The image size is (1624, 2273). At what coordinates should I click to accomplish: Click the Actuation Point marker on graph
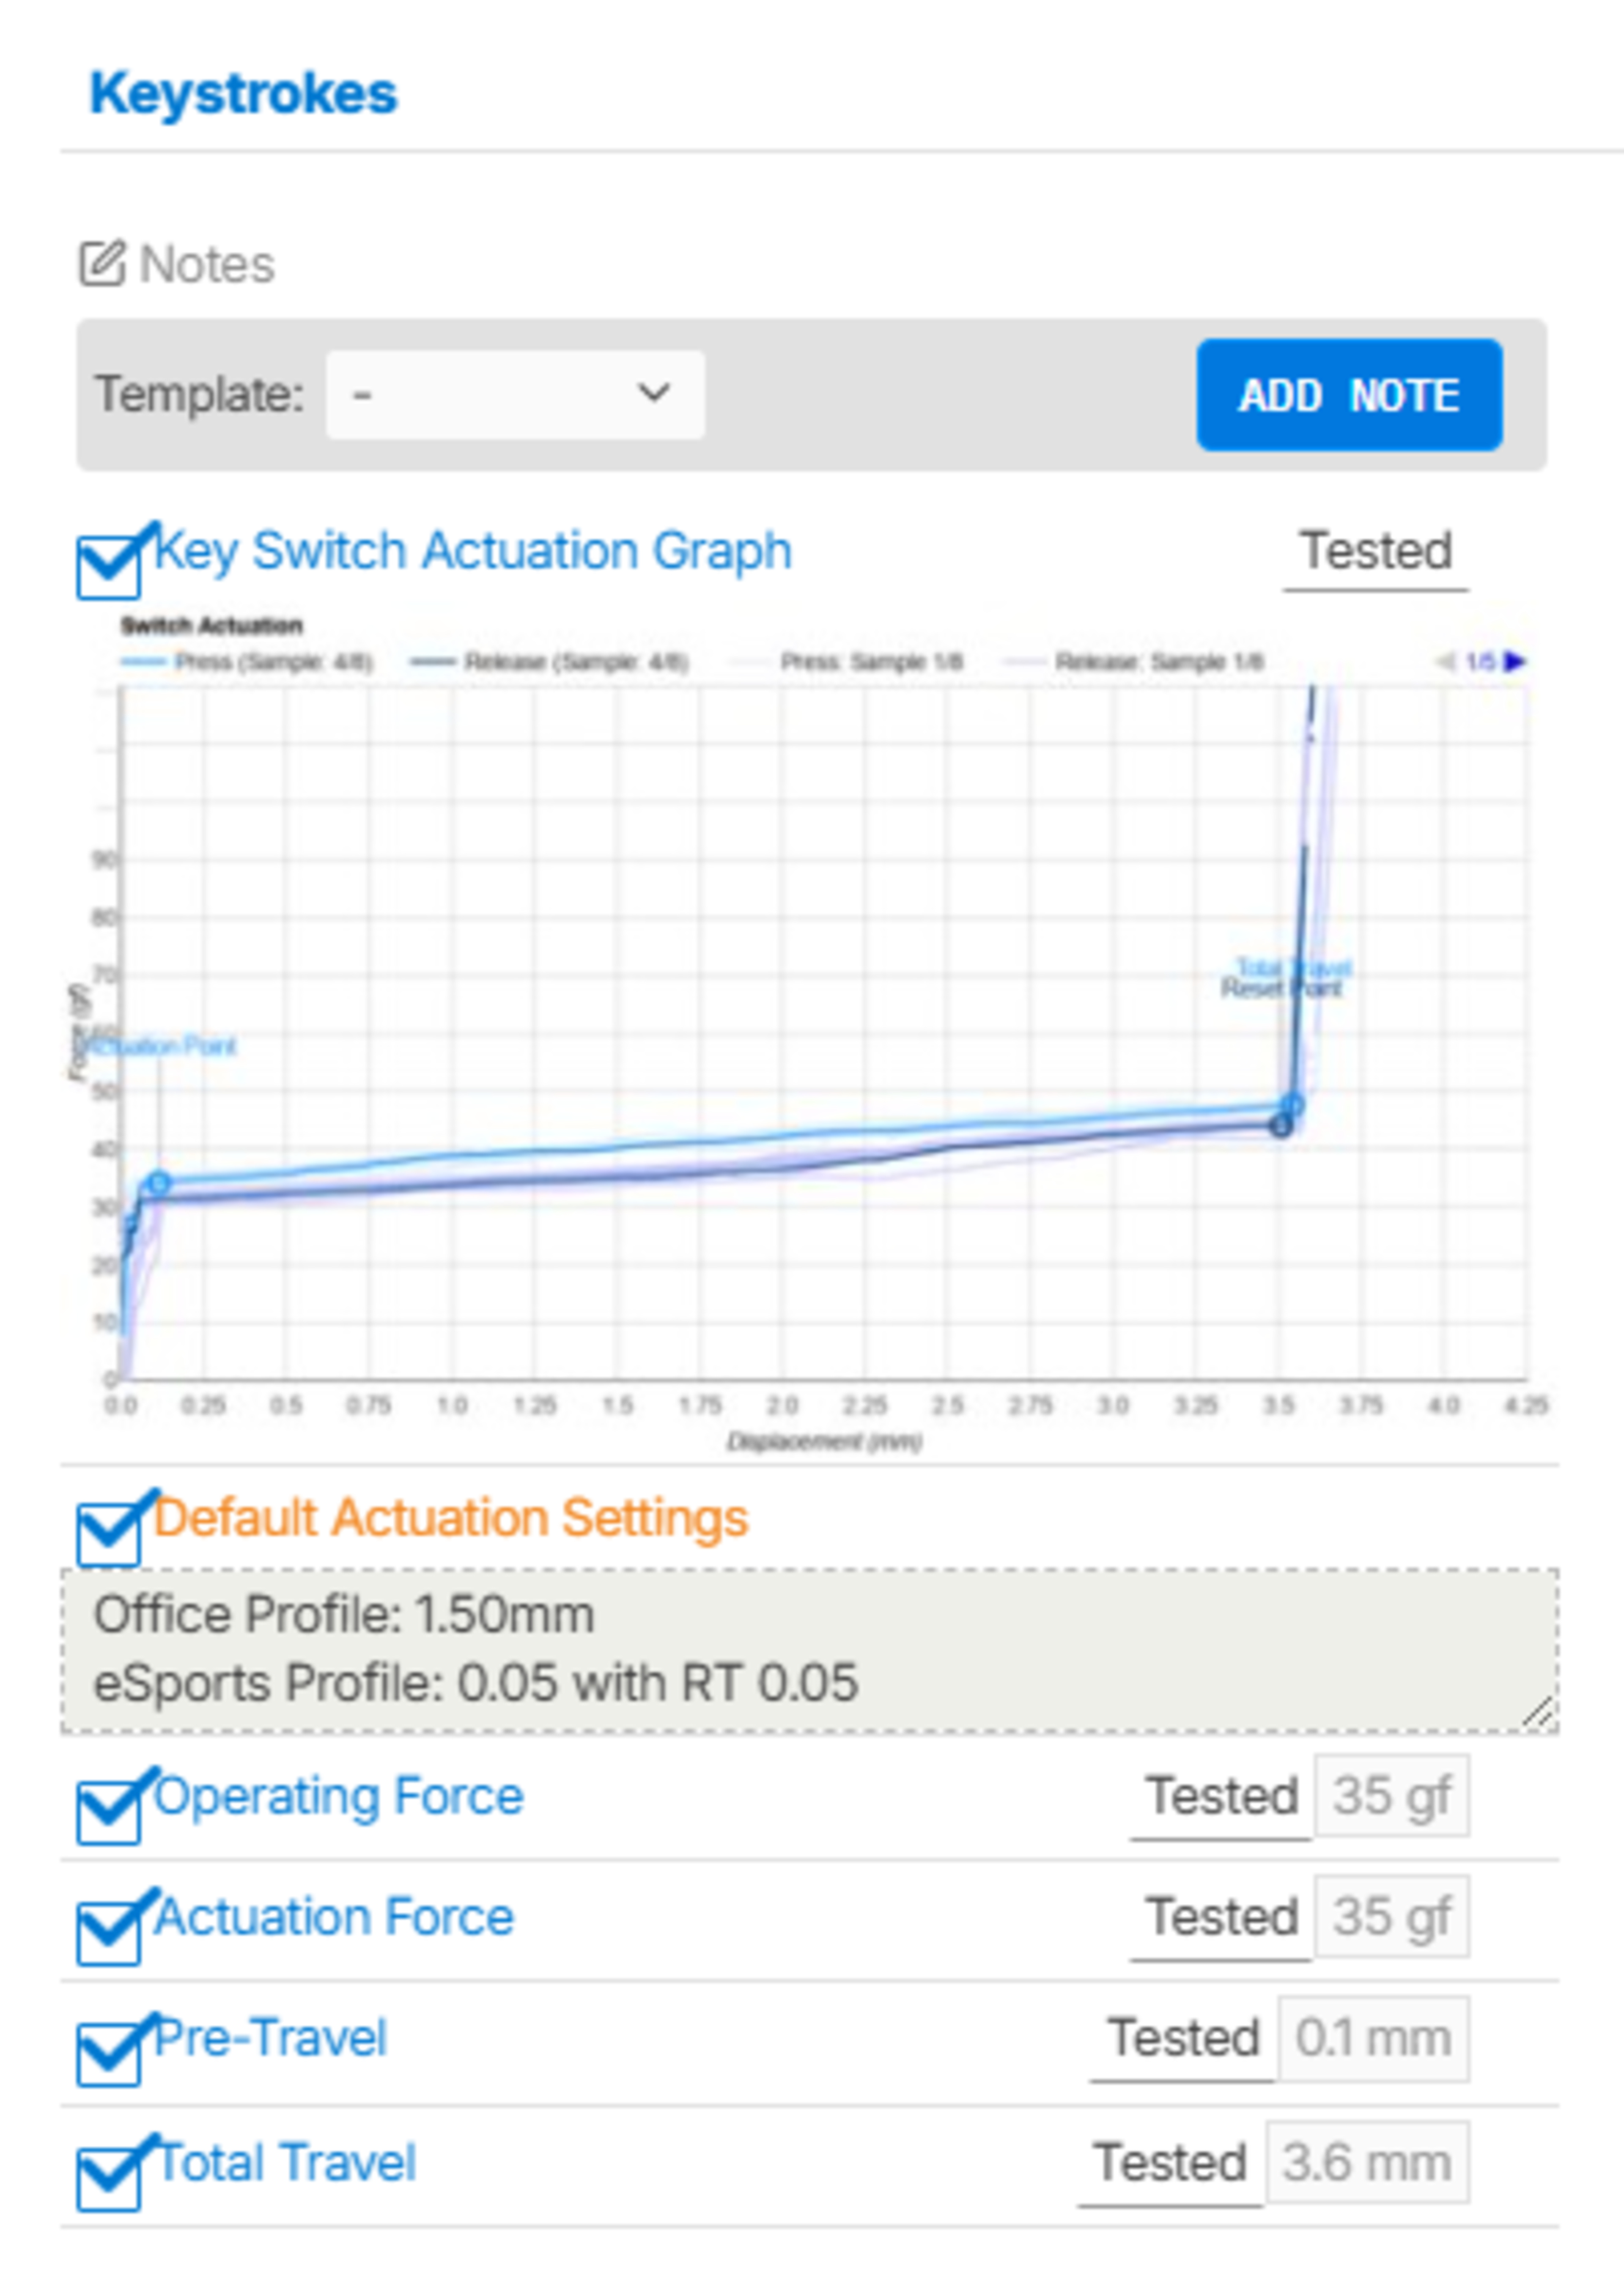click(158, 1184)
